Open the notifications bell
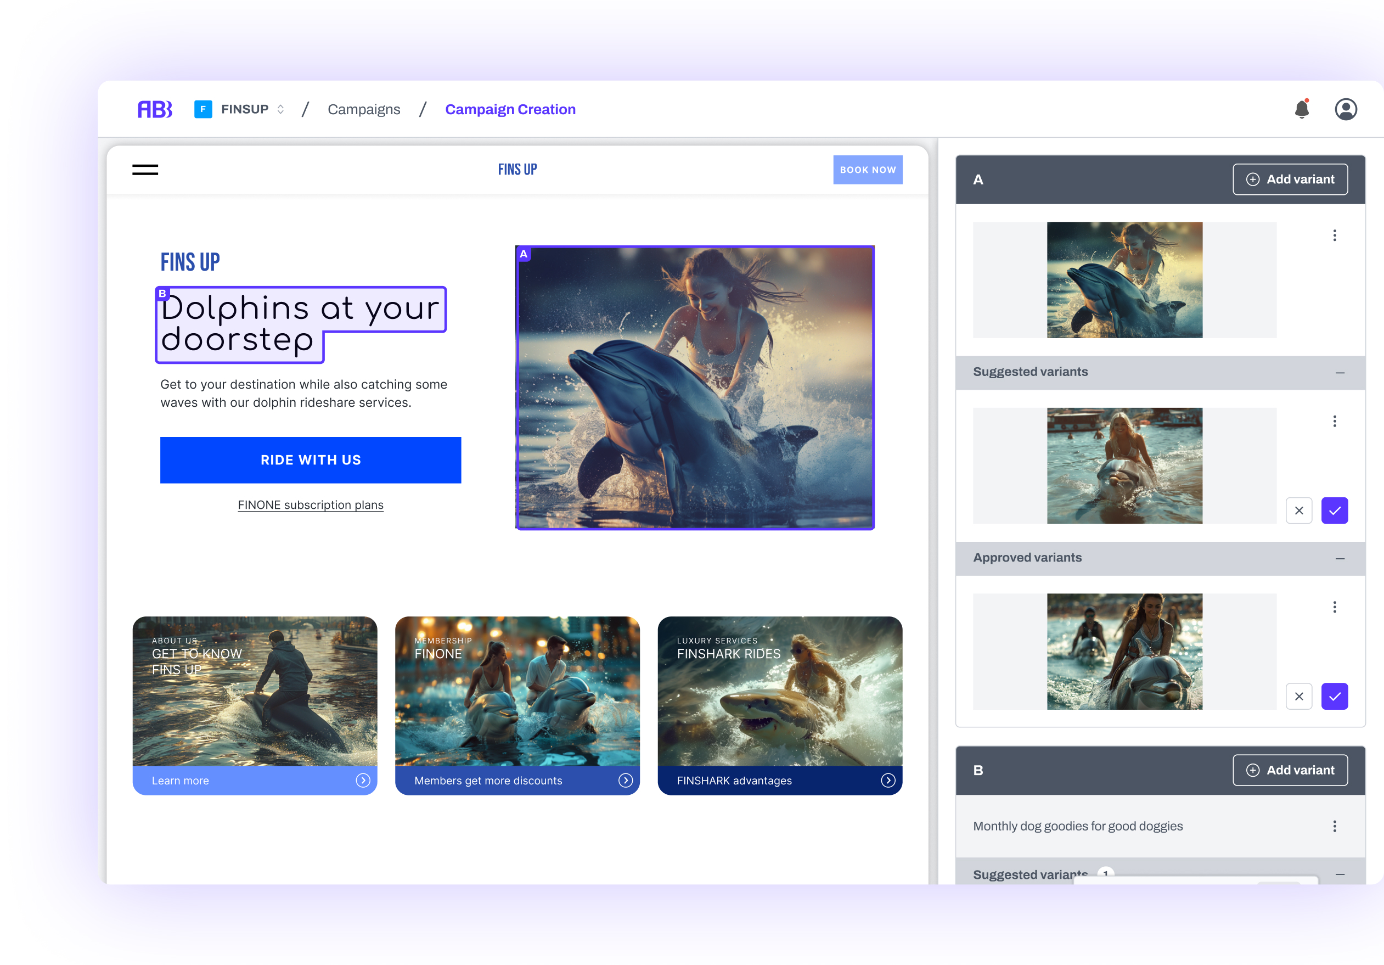Viewport: 1384px width, 965px height. point(1302,109)
